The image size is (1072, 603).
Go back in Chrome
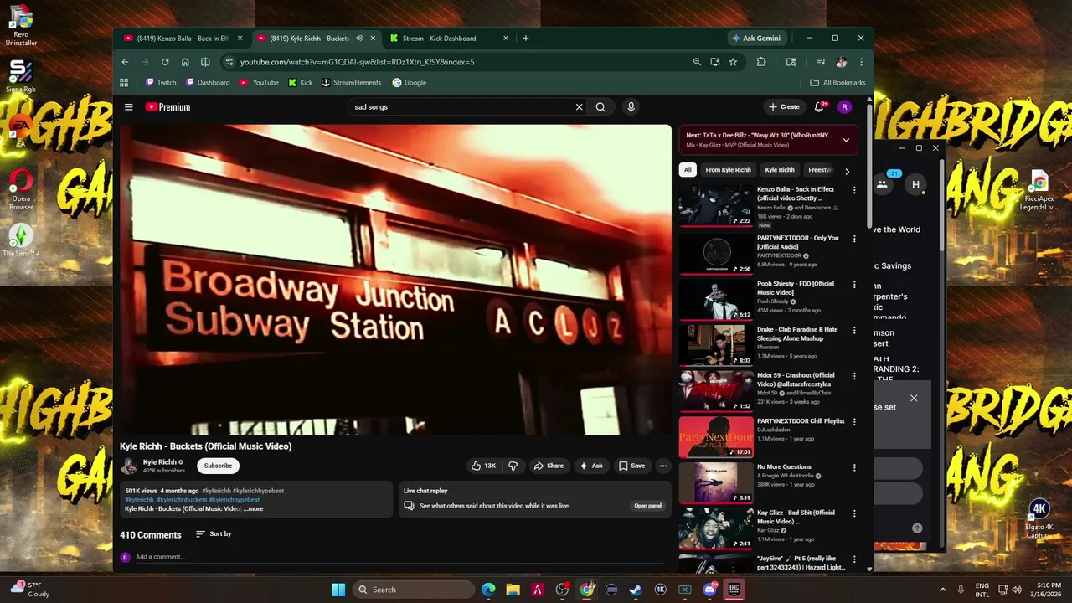tap(125, 62)
